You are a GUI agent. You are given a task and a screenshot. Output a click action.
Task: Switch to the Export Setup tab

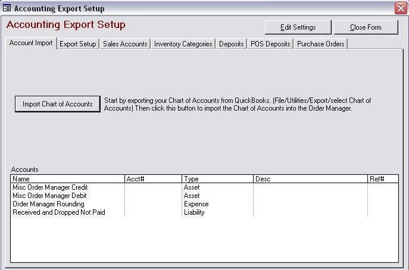(78, 44)
